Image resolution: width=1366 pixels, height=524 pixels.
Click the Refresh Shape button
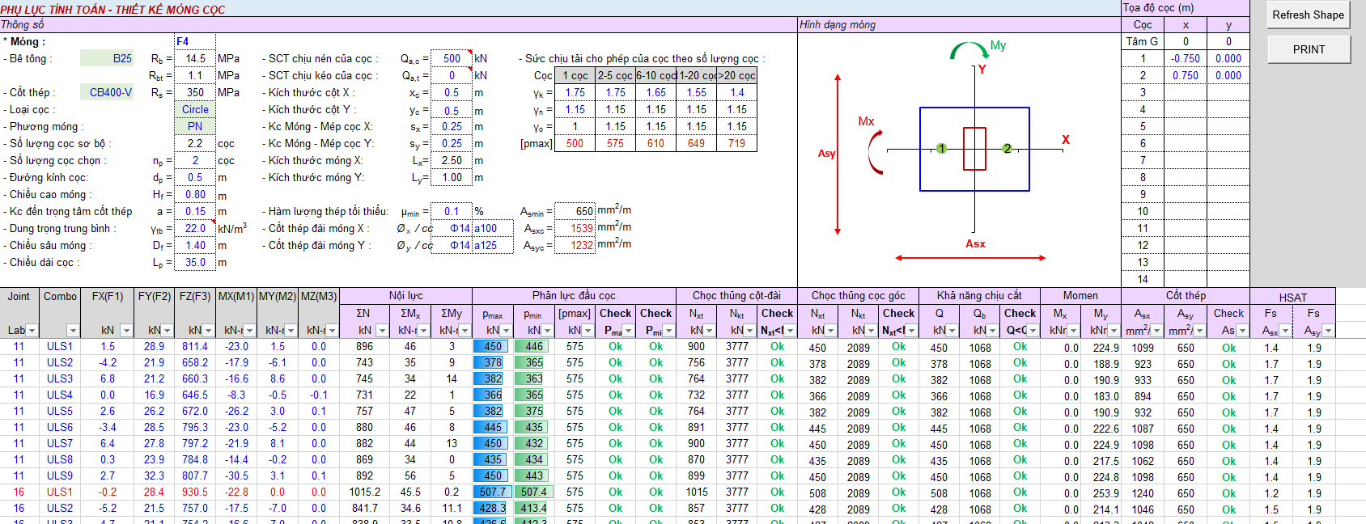[x=1308, y=15]
